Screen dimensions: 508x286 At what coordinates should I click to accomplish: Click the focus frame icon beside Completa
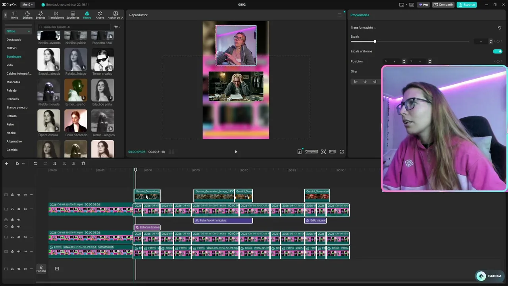tap(323, 152)
